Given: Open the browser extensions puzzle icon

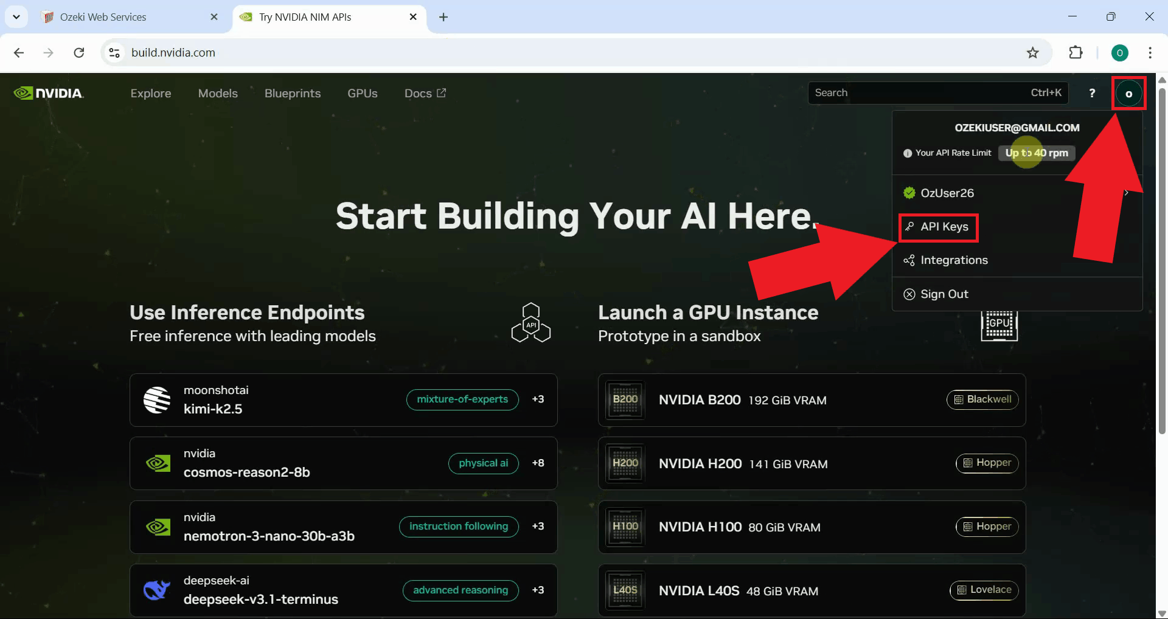Looking at the screenshot, I should click(1076, 53).
